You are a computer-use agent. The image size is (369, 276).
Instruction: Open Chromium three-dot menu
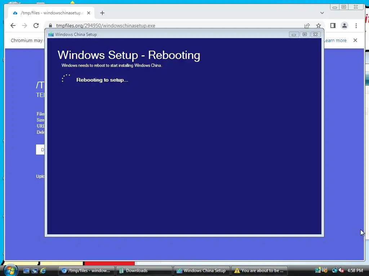click(x=356, y=26)
